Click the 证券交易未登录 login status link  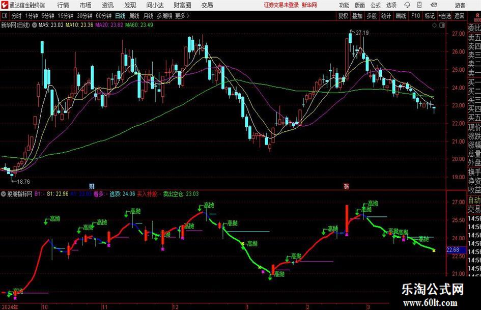pos(281,5)
